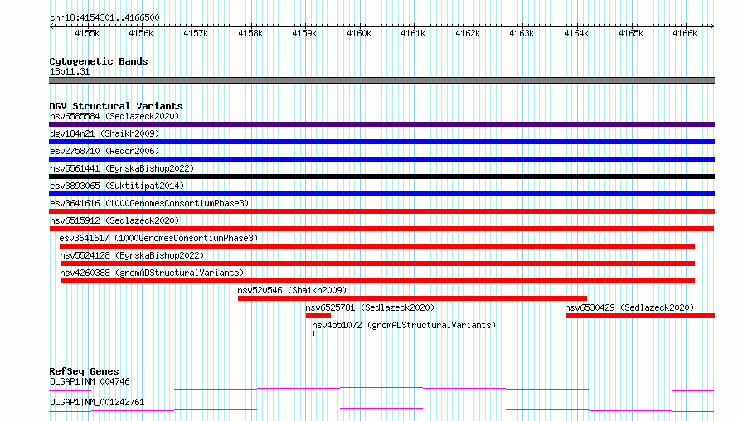Click the 4161k ruler tick label
The width and height of the screenshot is (738, 421).
click(413, 33)
